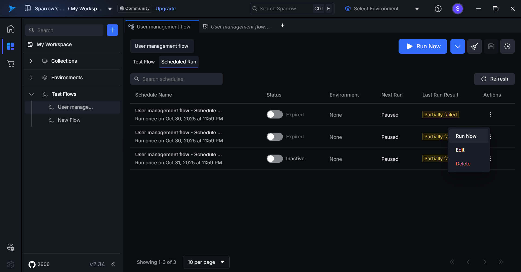The width and height of the screenshot is (521, 272).
Task: Open the settings gear icon
Action: [11, 264]
